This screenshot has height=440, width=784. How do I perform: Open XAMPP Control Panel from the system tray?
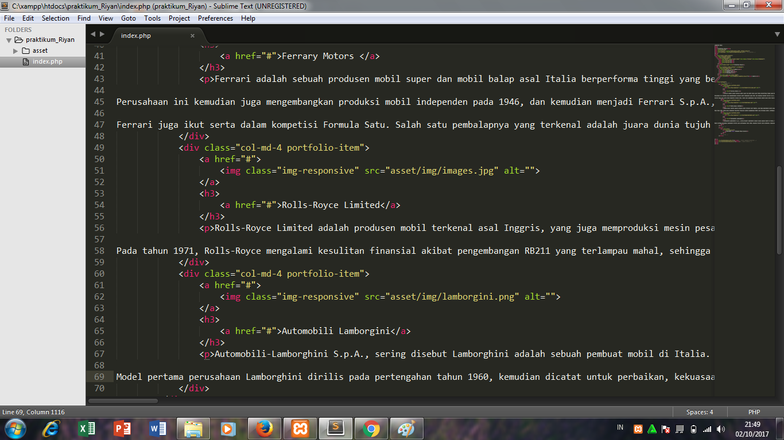638,429
